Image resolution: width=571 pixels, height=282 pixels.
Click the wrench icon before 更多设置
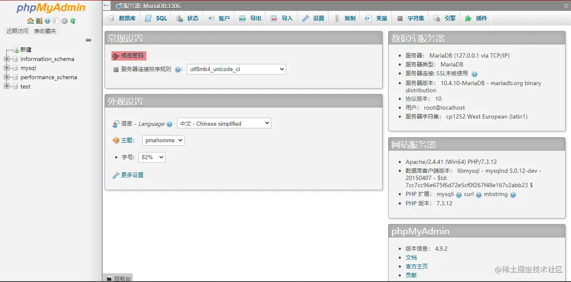coord(116,175)
